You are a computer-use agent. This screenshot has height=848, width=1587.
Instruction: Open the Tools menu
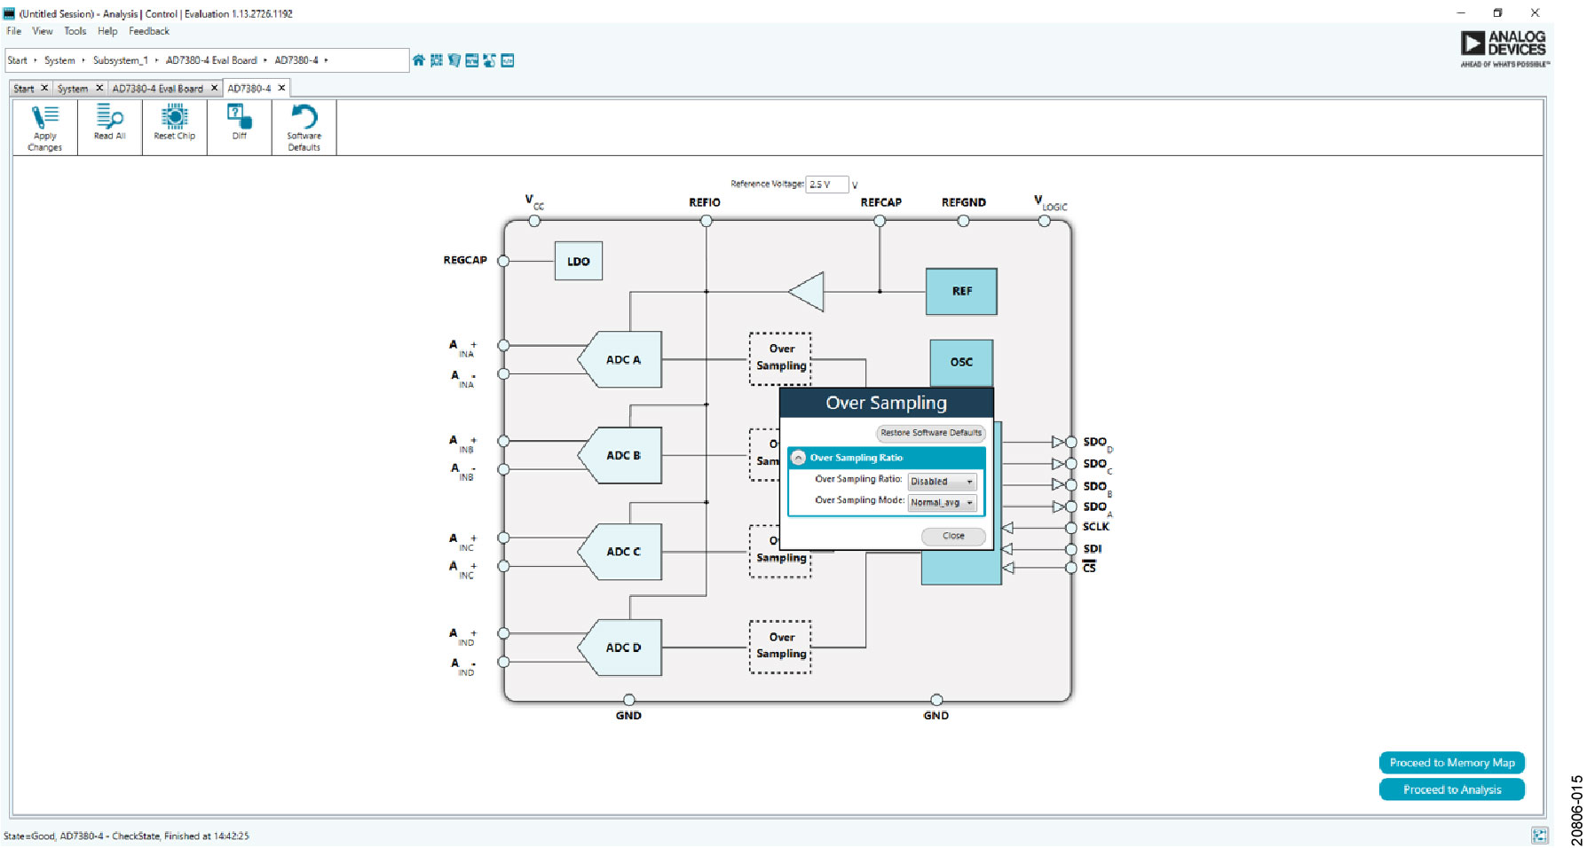(75, 31)
